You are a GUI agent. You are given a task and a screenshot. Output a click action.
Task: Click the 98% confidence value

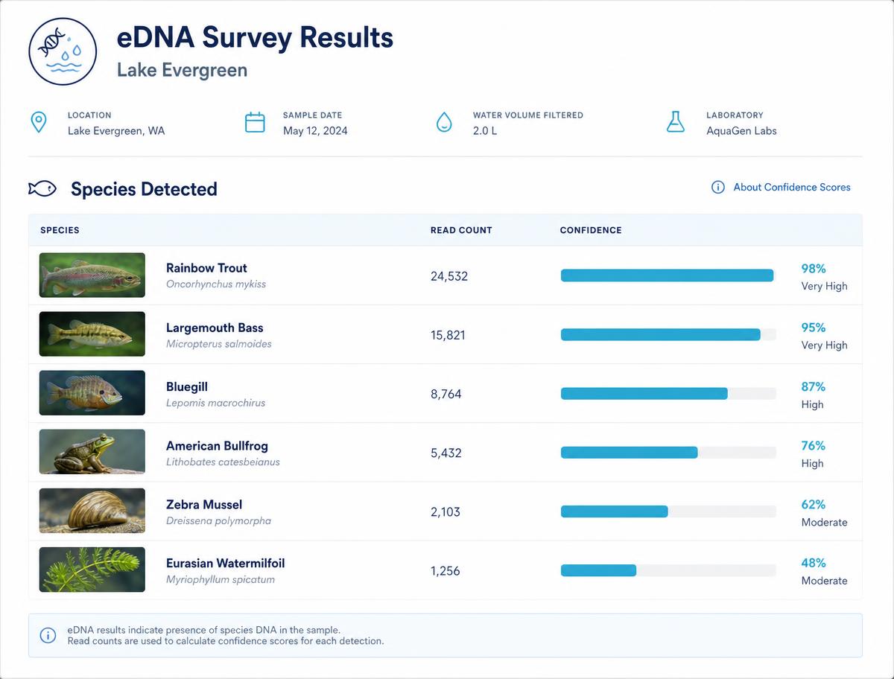click(814, 269)
